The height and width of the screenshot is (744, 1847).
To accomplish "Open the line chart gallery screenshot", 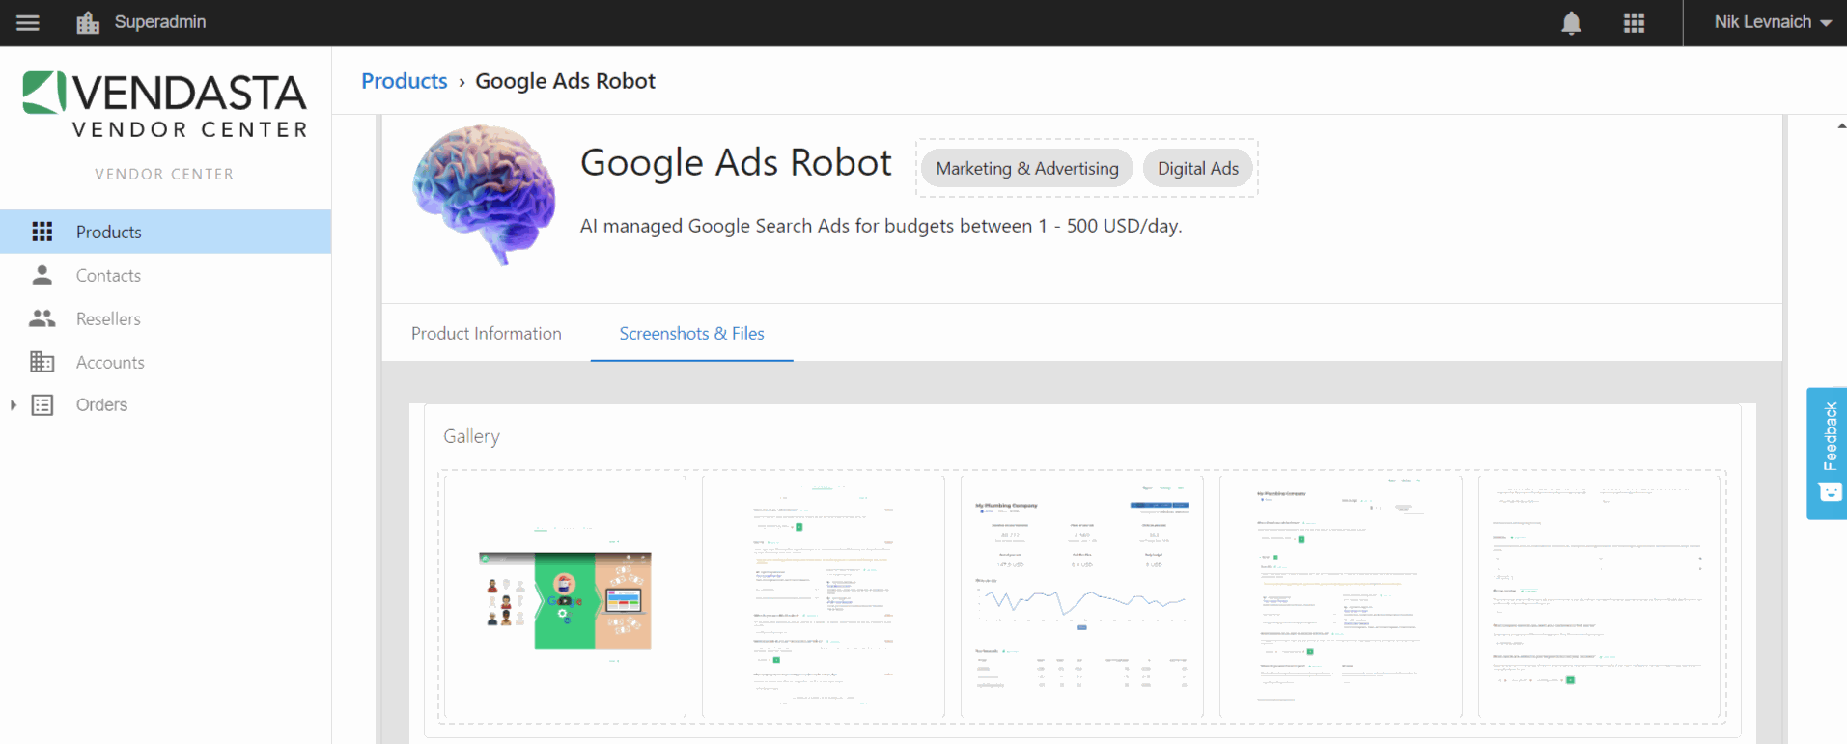I will point(1082,595).
